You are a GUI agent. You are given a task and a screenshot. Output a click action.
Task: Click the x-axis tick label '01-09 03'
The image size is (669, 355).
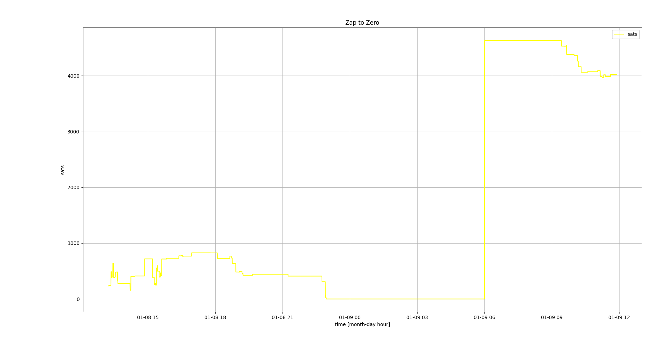click(x=417, y=317)
